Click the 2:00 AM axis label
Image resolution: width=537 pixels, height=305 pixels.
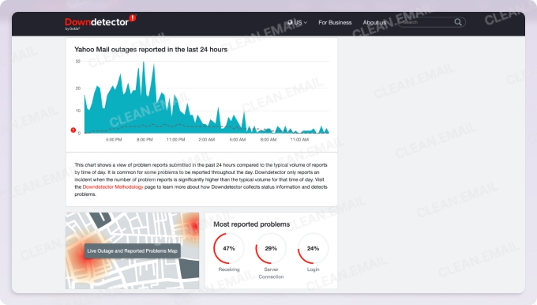pos(207,140)
